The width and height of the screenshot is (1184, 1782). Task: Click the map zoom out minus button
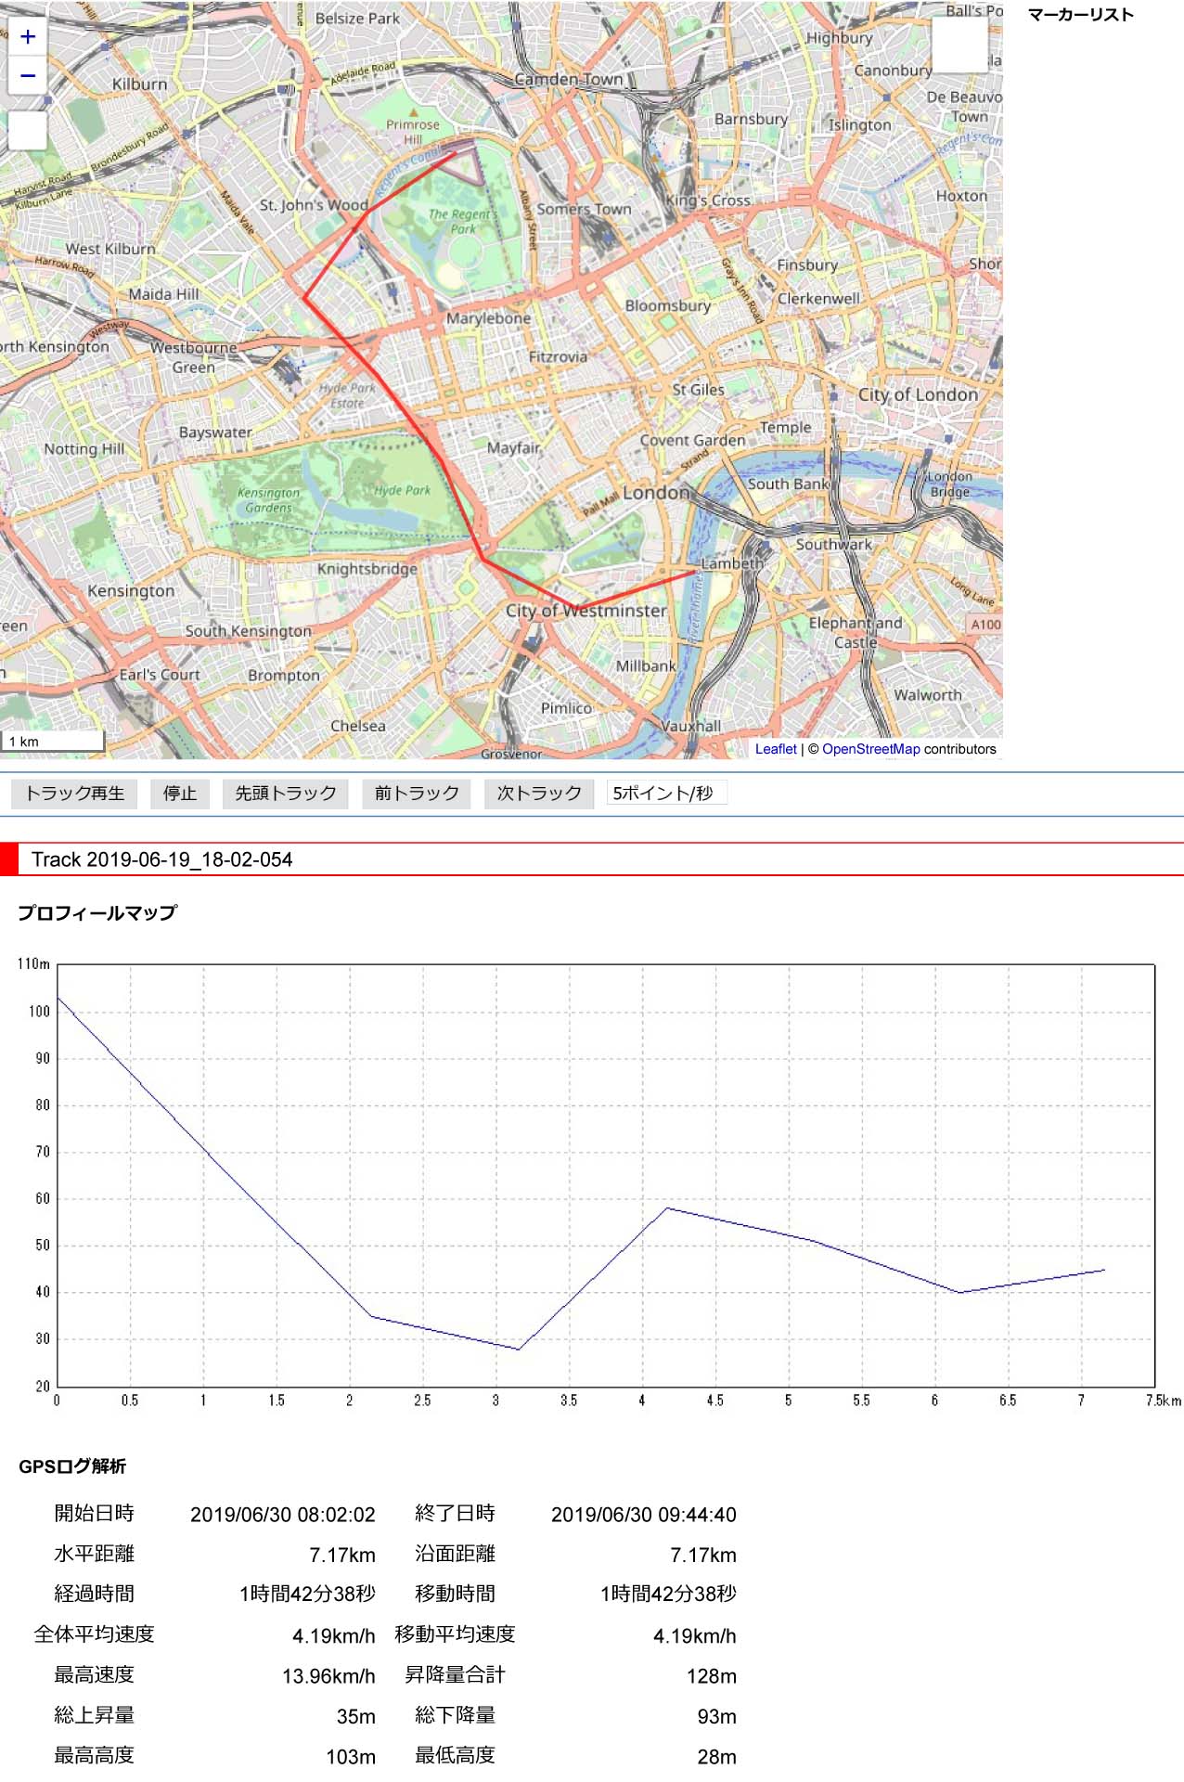click(28, 76)
